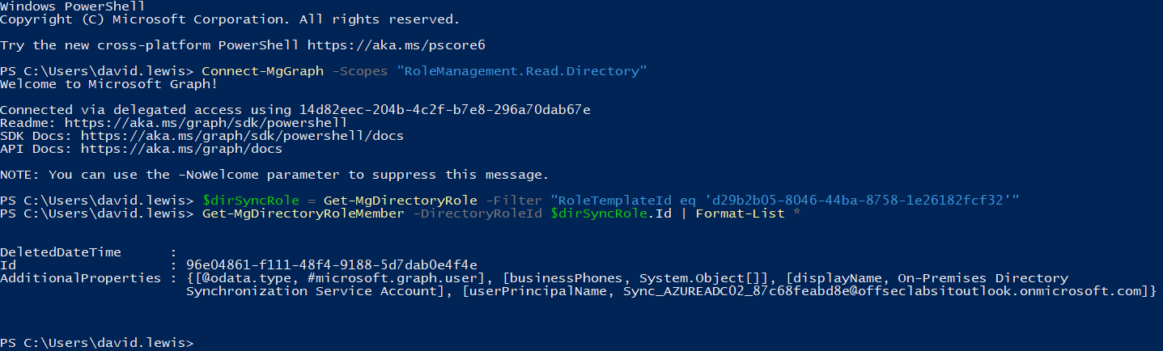This screenshot has height=351, width=1163.
Task: Click the Connect-MgGraph command text
Action: (263, 71)
